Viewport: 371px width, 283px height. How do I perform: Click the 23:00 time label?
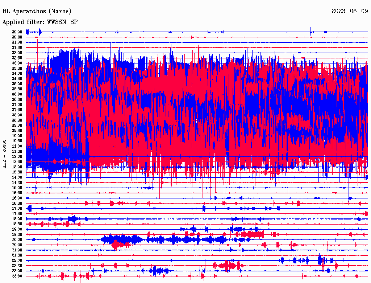tap(17, 271)
